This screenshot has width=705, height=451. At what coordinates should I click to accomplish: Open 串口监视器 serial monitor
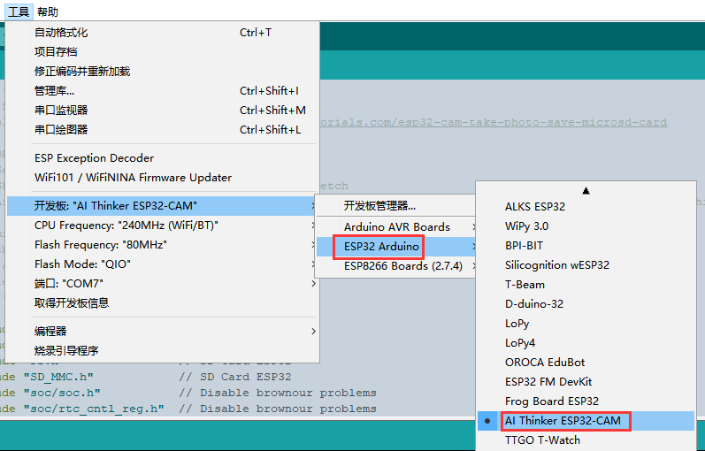[163, 111]
